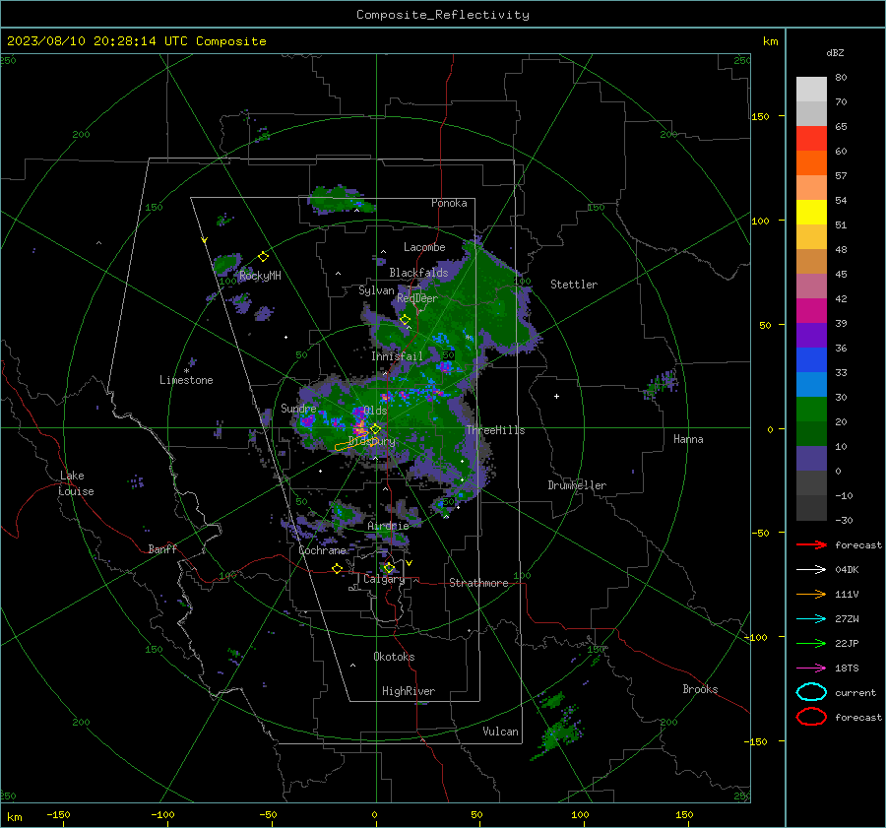This screenshot has height=828, width=886.
Task: Select the purple swatch between 10 and 0 dBZ
Action: coord(811,458)
